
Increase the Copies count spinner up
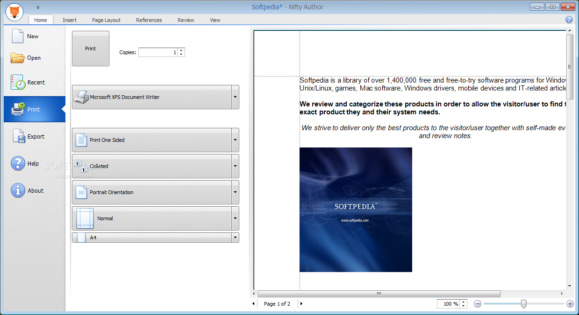tap(181, 50)
